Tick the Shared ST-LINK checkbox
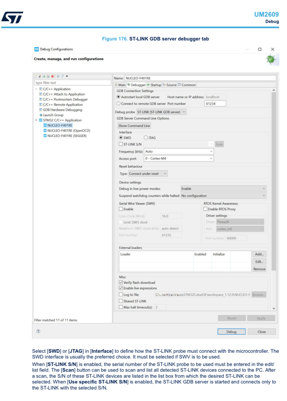Screen dimensions: 287x401 pyautogui.click(x=121, y=301)
